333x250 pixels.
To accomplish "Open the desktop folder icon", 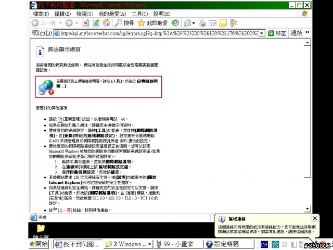I will point(41,228).
